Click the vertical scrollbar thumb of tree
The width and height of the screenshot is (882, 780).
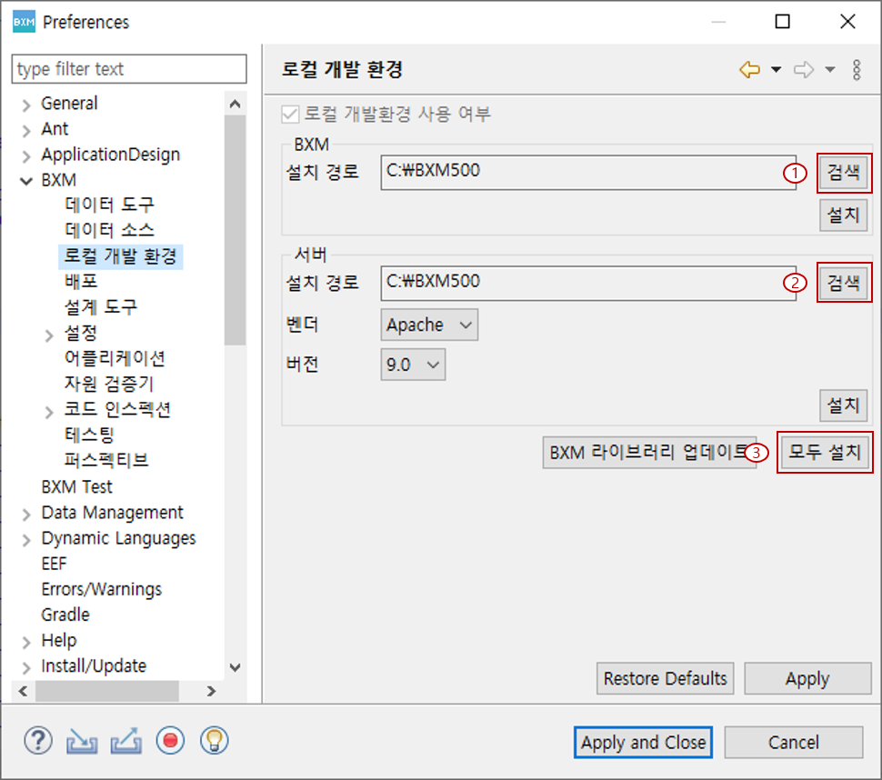tap(236, 230)
